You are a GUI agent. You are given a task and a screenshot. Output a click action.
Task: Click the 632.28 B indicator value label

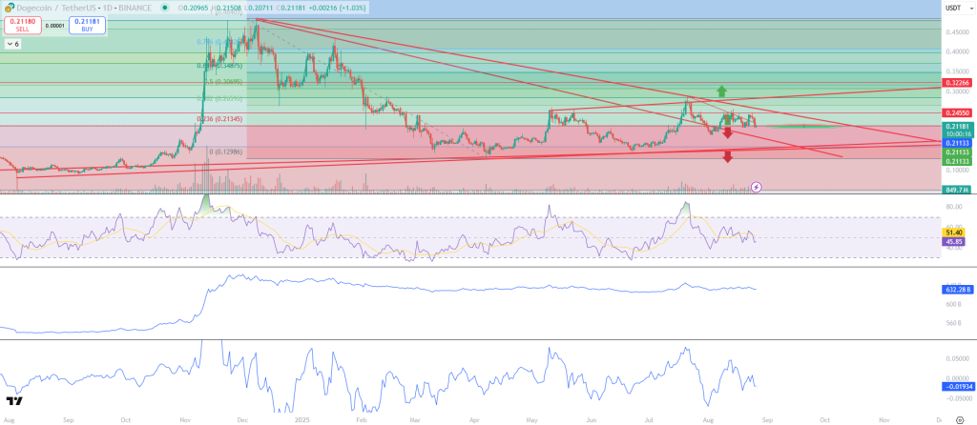tap(959, 290)
